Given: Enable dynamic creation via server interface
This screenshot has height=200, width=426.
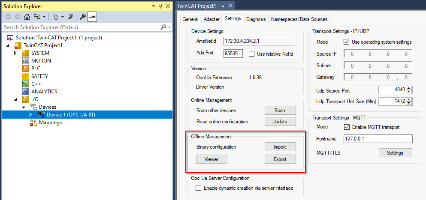Looking at the screenshot, I should [199, 188].
